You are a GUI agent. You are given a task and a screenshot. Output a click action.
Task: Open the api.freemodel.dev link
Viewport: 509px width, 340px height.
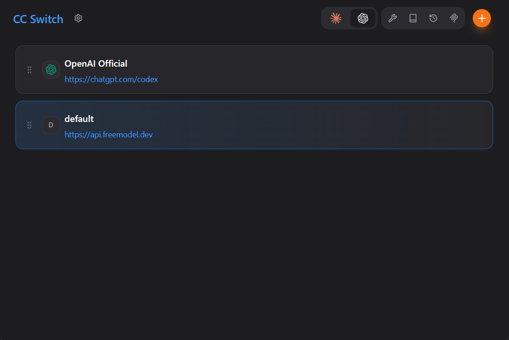pos(108,135)
